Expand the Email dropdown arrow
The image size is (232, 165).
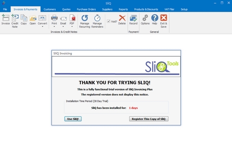[63, 27]
